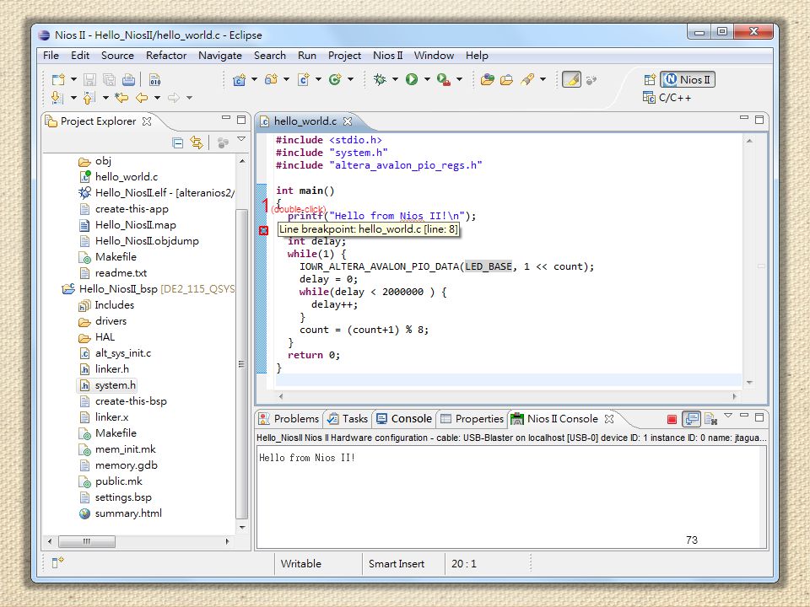Minimize the Project Explorer panel

pyautogui.click(x=226, y=118)
